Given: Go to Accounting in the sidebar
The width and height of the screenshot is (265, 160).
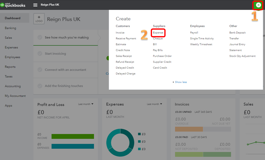Looking at the screenshot, I should tap(13, 86).
